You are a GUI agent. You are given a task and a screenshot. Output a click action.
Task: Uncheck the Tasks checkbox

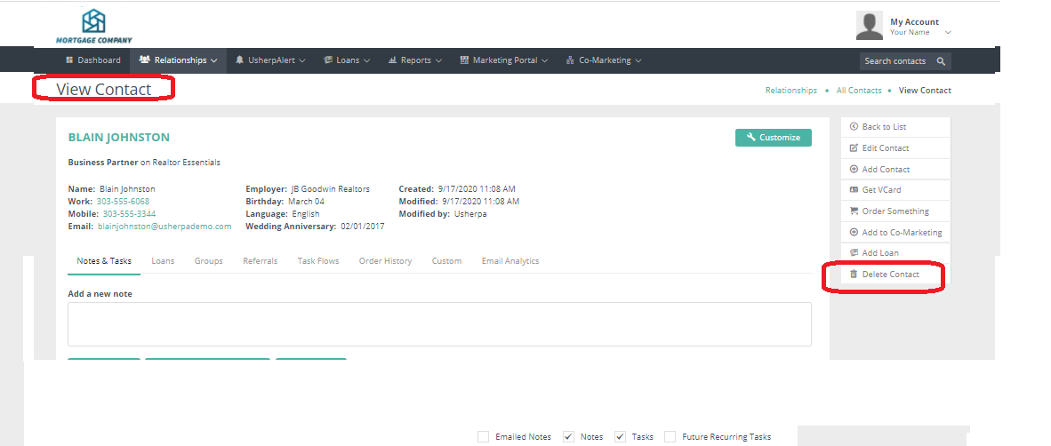pyautogui.click(x=620, y=436)
